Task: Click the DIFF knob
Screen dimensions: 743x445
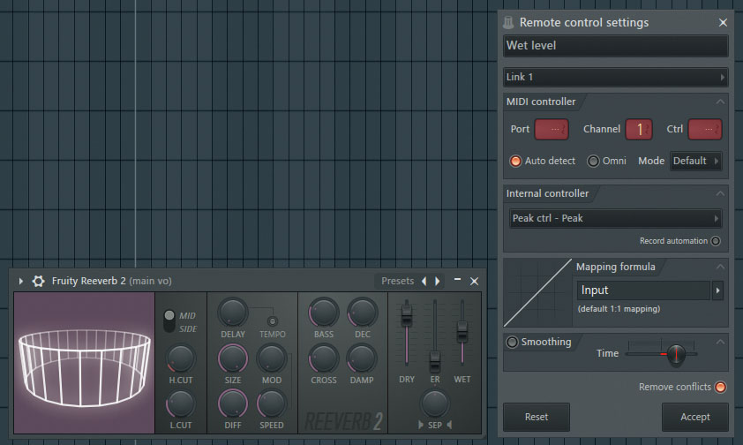Action: (x=233, y=404)
